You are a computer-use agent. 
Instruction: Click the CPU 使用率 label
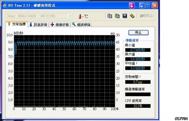pos(133,101)
